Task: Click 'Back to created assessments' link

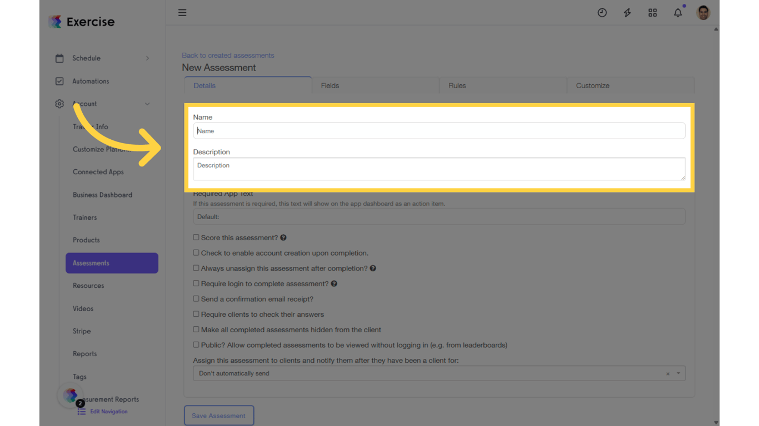Action: 228,55
